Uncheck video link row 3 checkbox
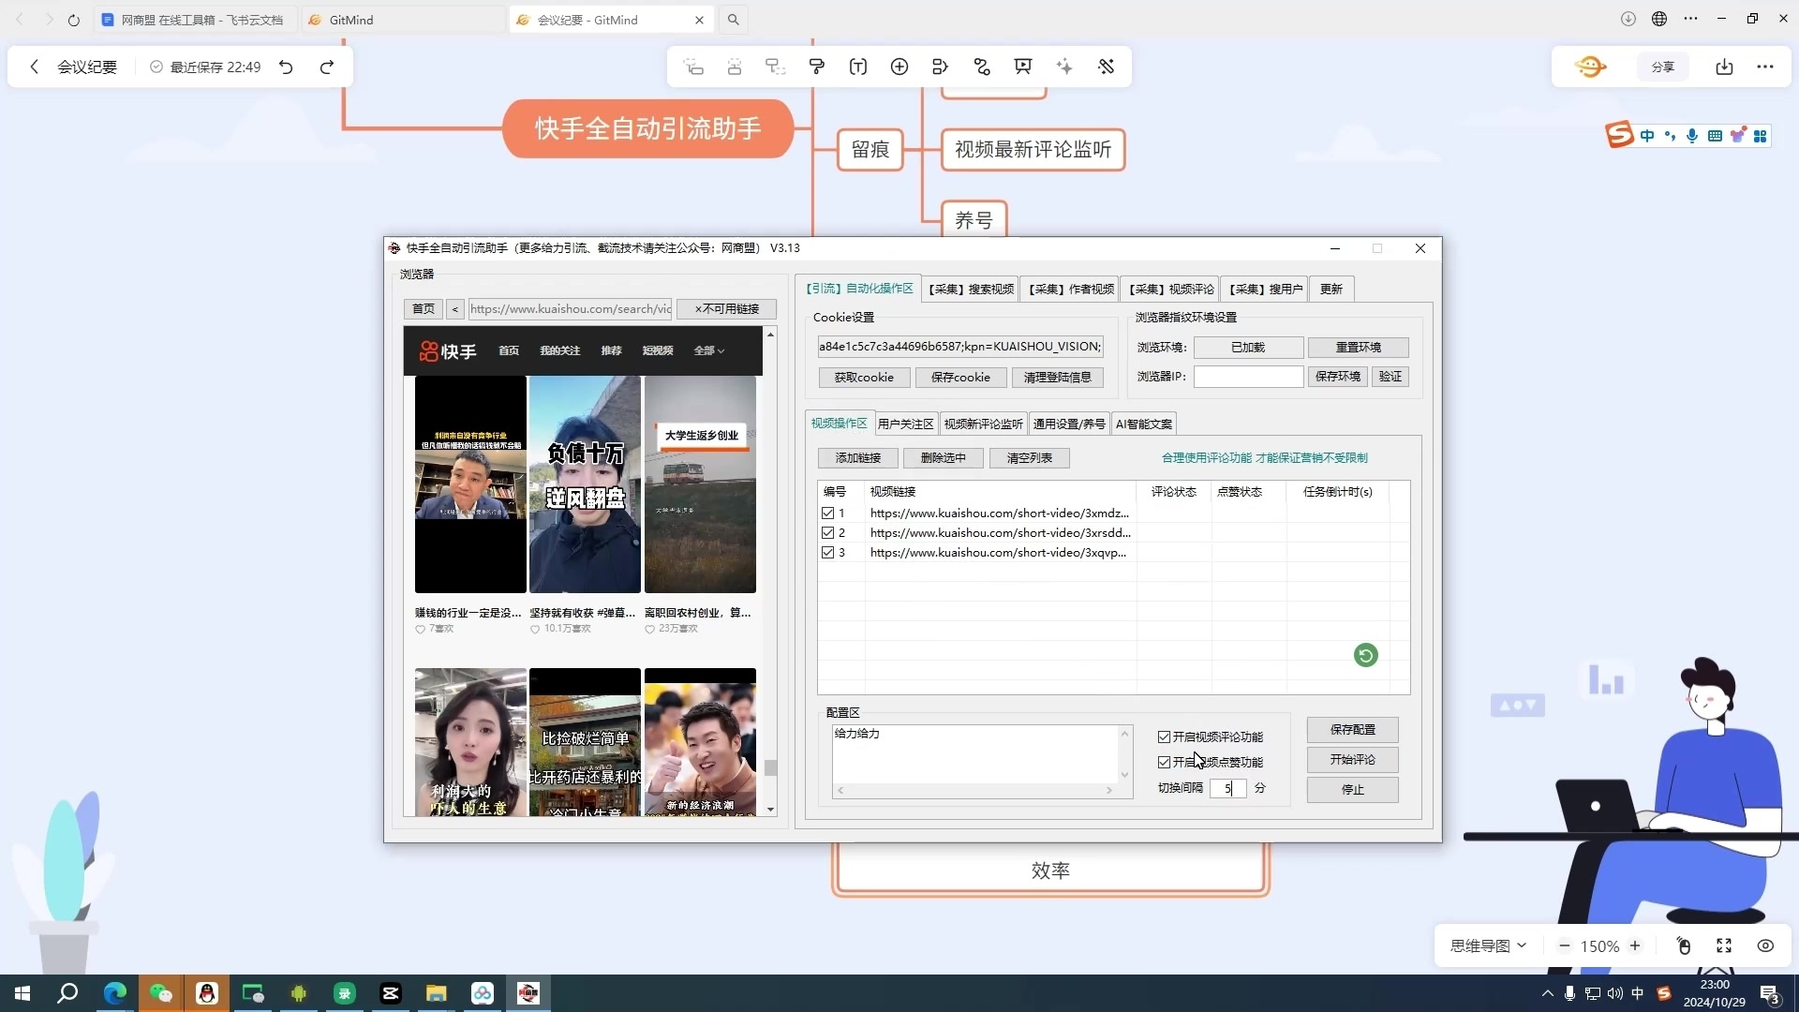1799x1012 pixels. point(827,553)
